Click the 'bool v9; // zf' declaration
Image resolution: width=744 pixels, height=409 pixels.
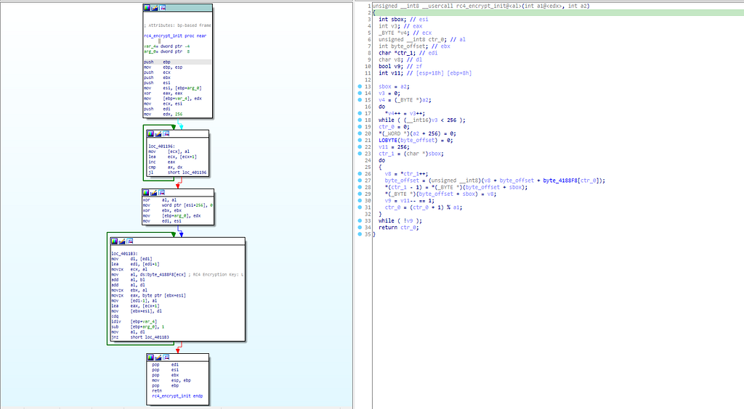(x=400, y=66)
